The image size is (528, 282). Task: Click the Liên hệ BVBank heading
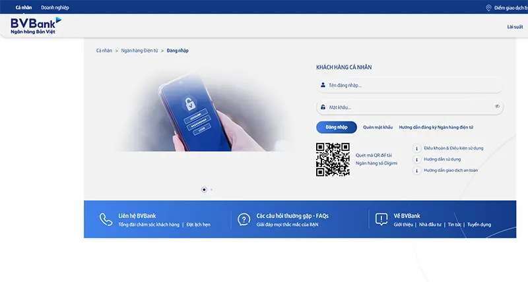(x=137, y=216)
